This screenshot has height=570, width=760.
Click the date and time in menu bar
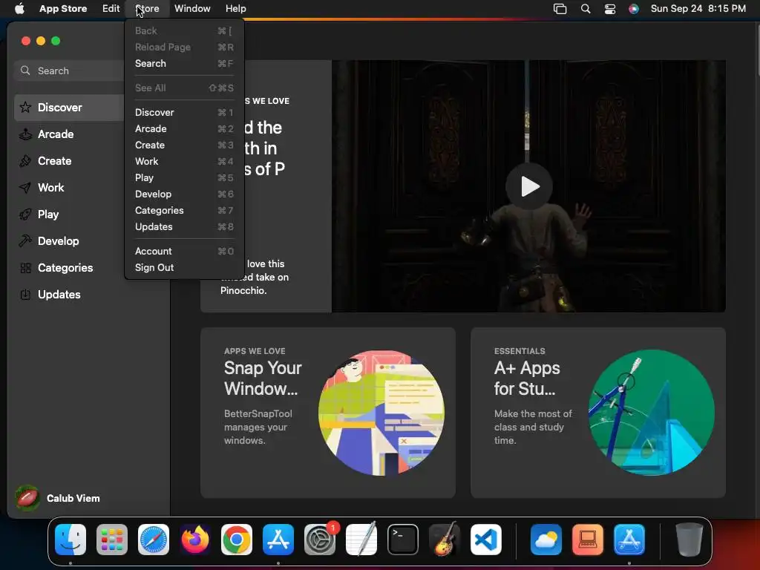tap(698, 9)
